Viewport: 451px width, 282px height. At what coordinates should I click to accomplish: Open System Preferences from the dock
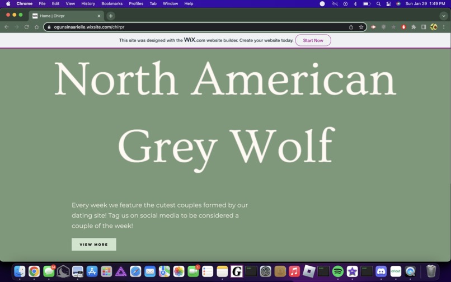[265, 271]
